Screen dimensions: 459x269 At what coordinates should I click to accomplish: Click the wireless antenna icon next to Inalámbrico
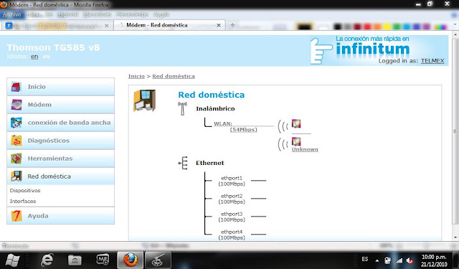pyautogui.click(x=182, y=108)
